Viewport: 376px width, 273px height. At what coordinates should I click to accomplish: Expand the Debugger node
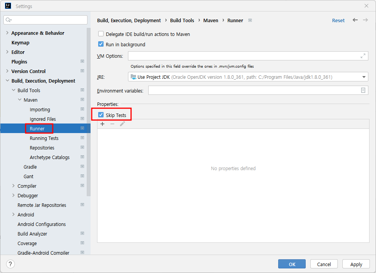coord(13,195)
